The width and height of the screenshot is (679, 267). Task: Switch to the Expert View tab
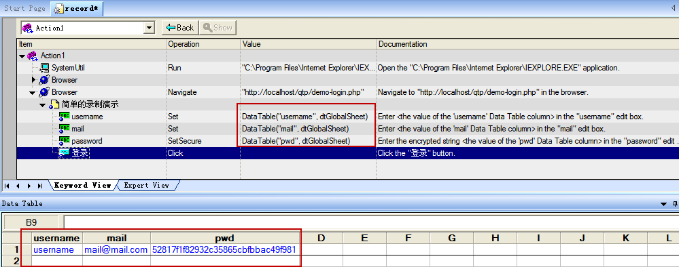146,185
